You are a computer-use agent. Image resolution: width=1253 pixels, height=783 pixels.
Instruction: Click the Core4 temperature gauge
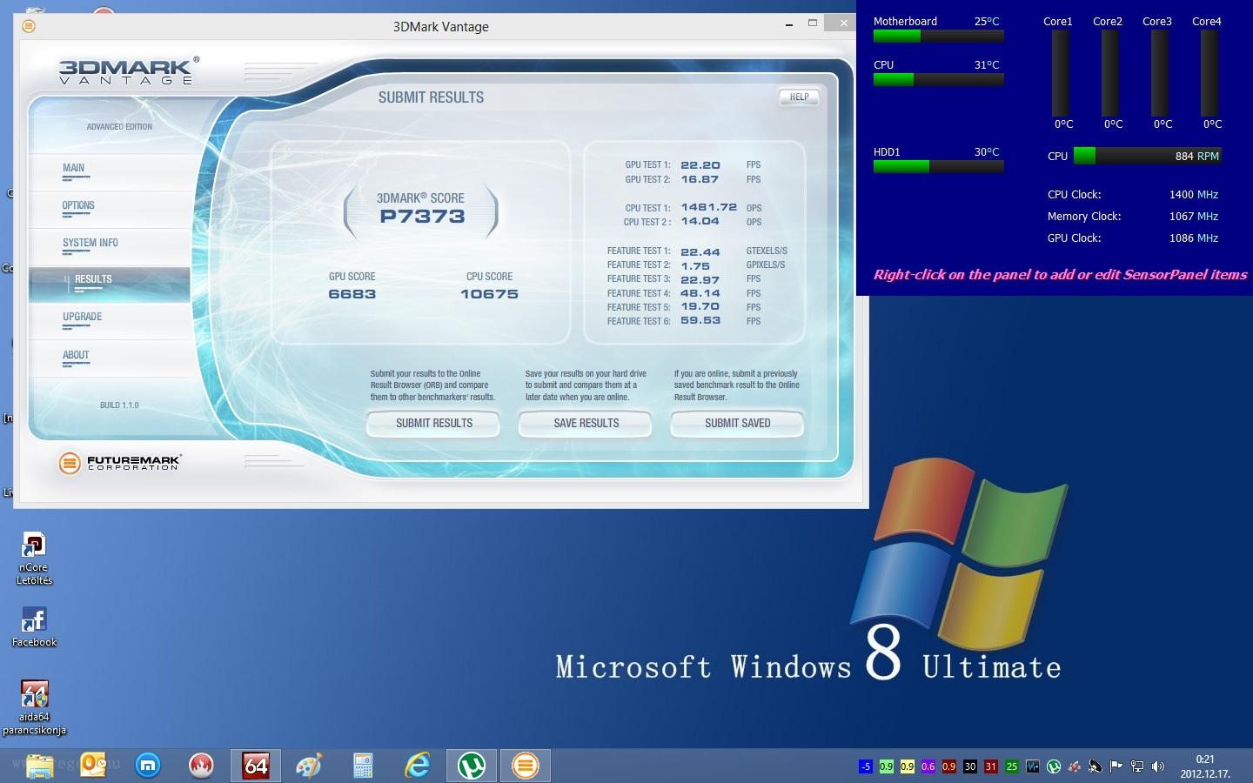click(1209, 73)
